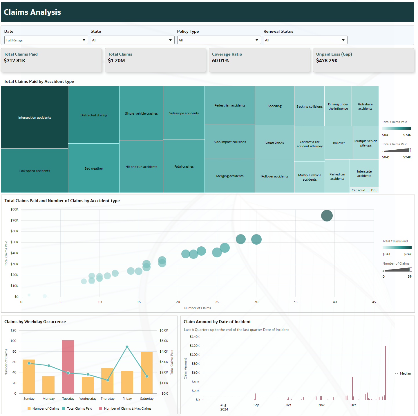Click the red Tuesday bar
This screenshot has width=418, height=416.
(68, 367)
